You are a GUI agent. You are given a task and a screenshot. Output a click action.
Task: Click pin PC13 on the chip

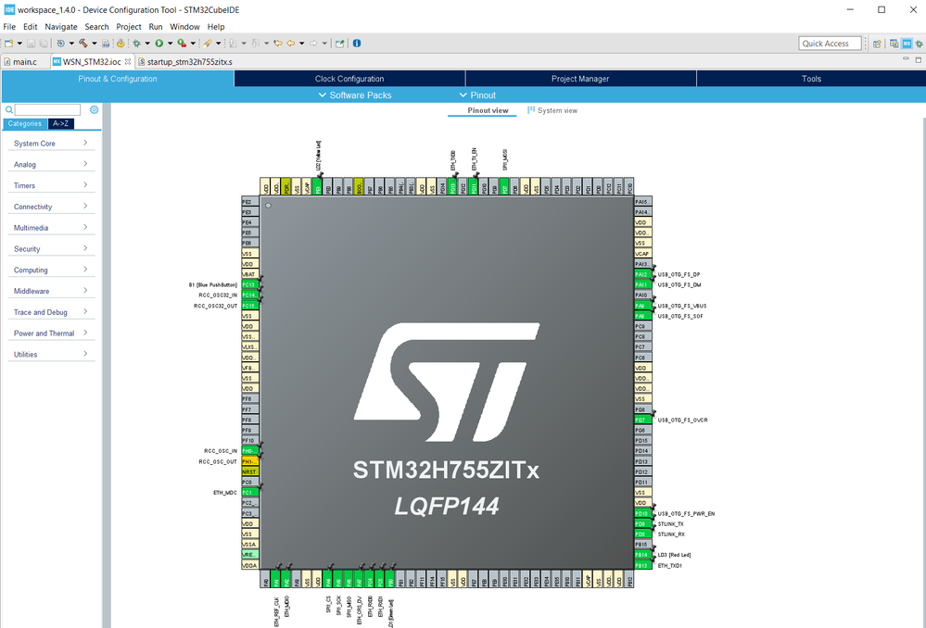tap(250, 284)
